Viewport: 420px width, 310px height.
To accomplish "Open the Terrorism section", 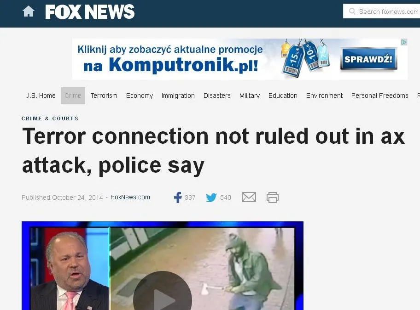I will [104, 96].
